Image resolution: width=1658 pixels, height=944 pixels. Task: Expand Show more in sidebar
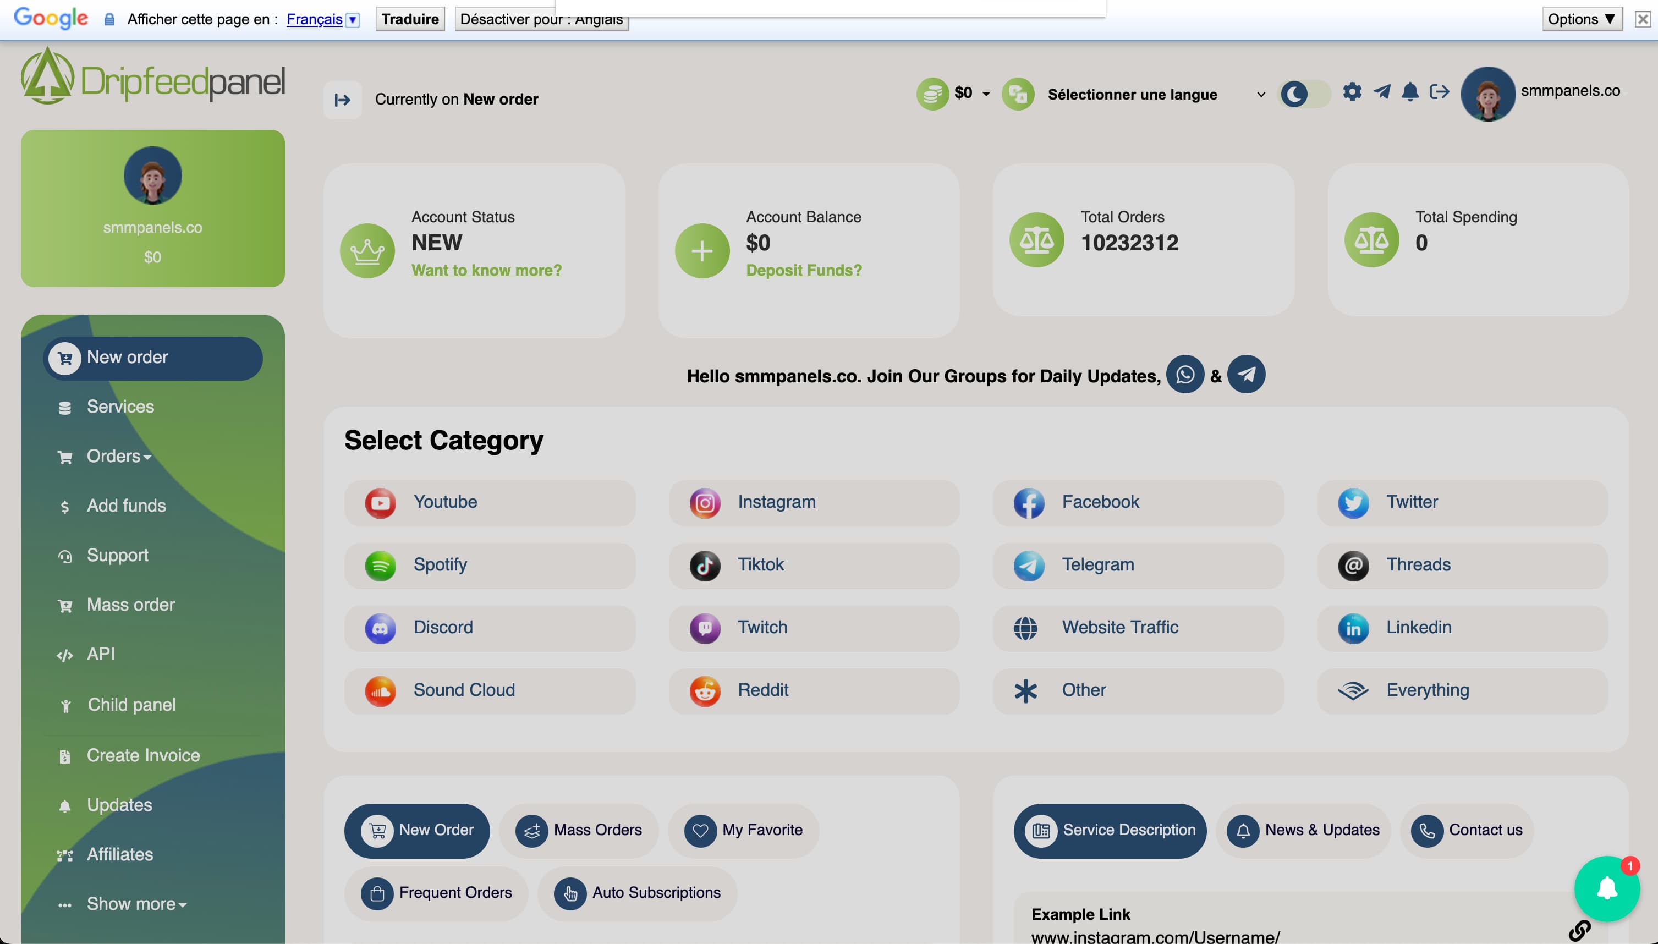point(136,904)
